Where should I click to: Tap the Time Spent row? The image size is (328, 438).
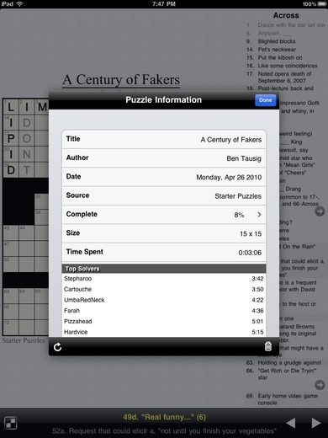click(x=164, y=252)
